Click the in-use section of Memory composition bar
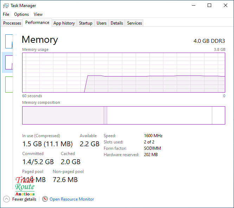 (x=63, y=115)
